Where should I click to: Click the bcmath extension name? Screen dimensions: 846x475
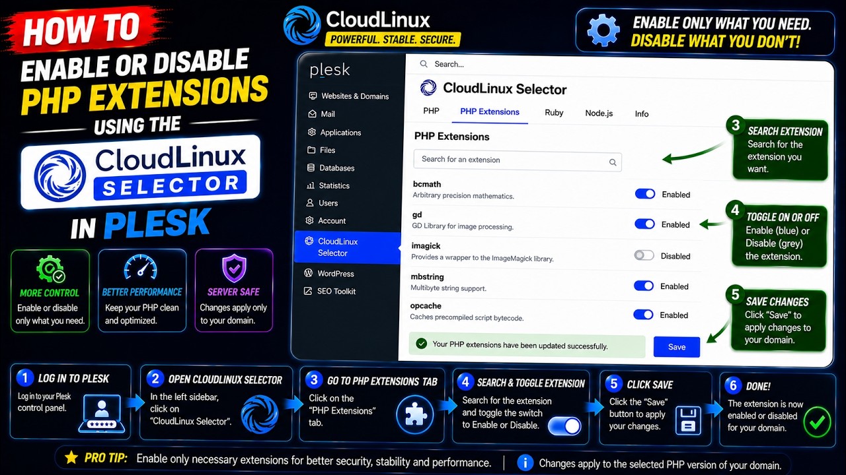point(427,184)
